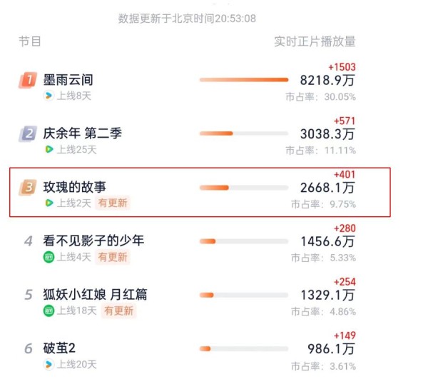Click the 墨雨云间 playback volume bar
This screenshot has height=379, width=428.
pyautogui.click(x=244, y=80)
